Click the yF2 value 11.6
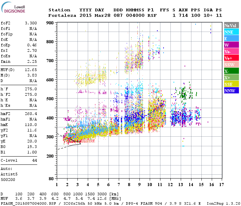 (x=32, y=130)
